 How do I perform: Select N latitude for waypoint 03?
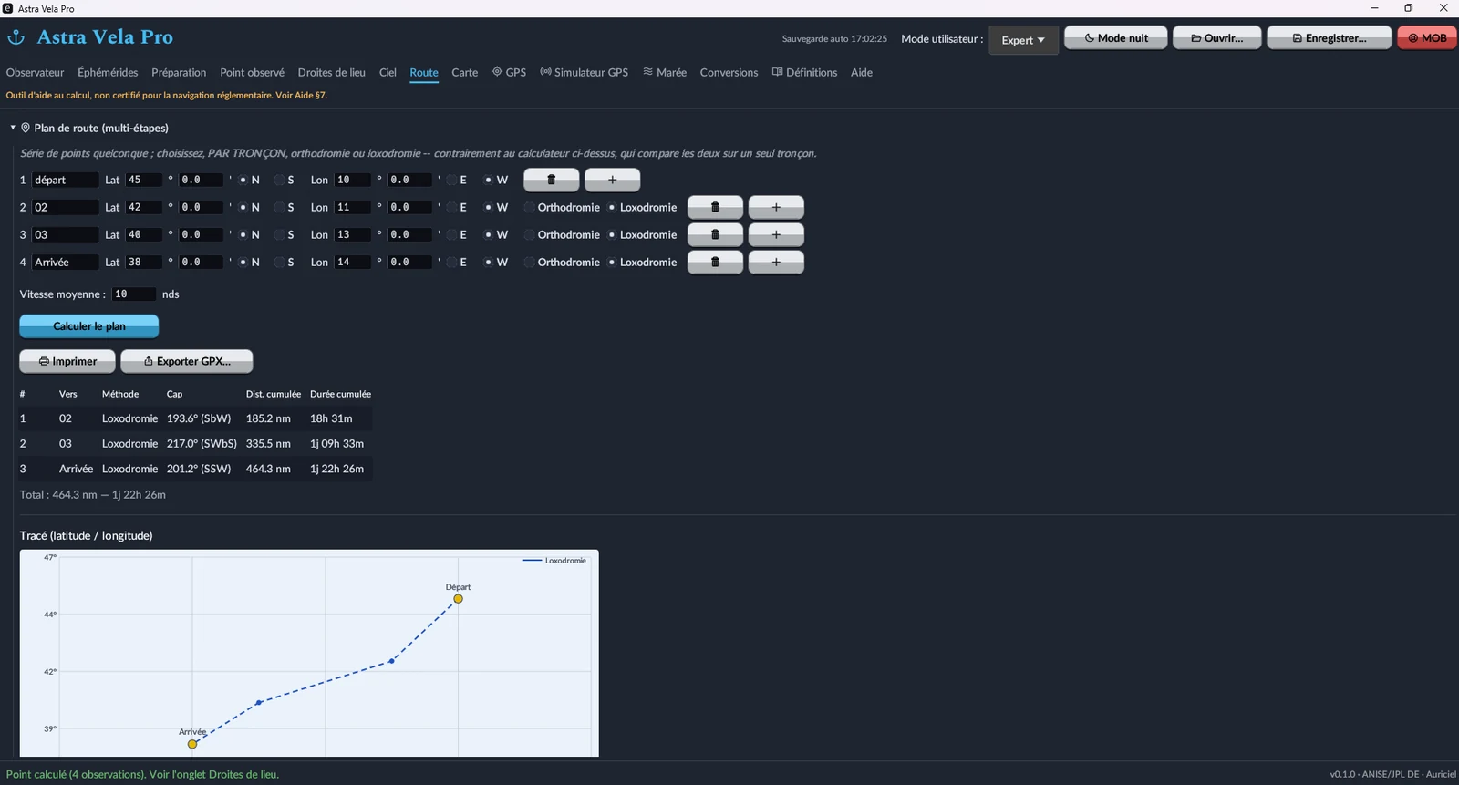[249, 235]
